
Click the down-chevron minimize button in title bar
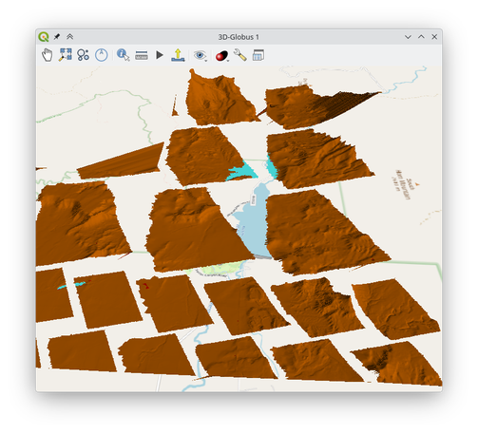[408, 37]
